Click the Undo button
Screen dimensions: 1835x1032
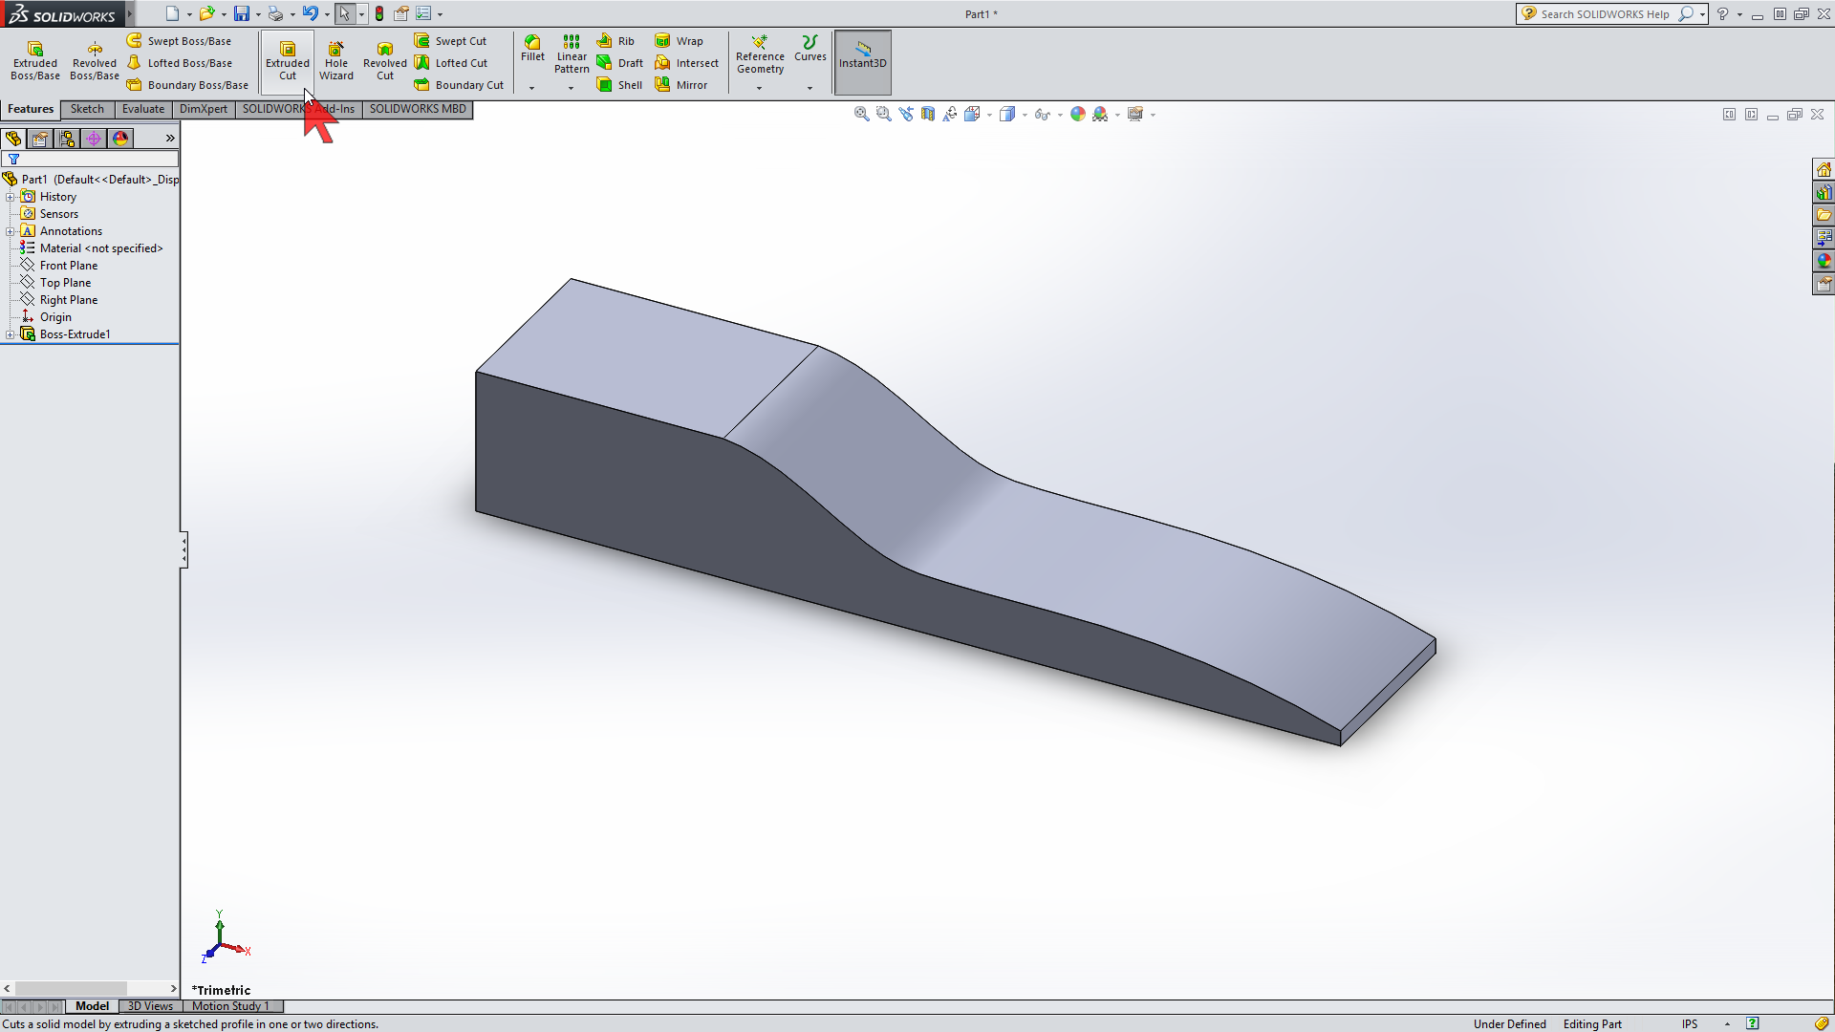311,13
